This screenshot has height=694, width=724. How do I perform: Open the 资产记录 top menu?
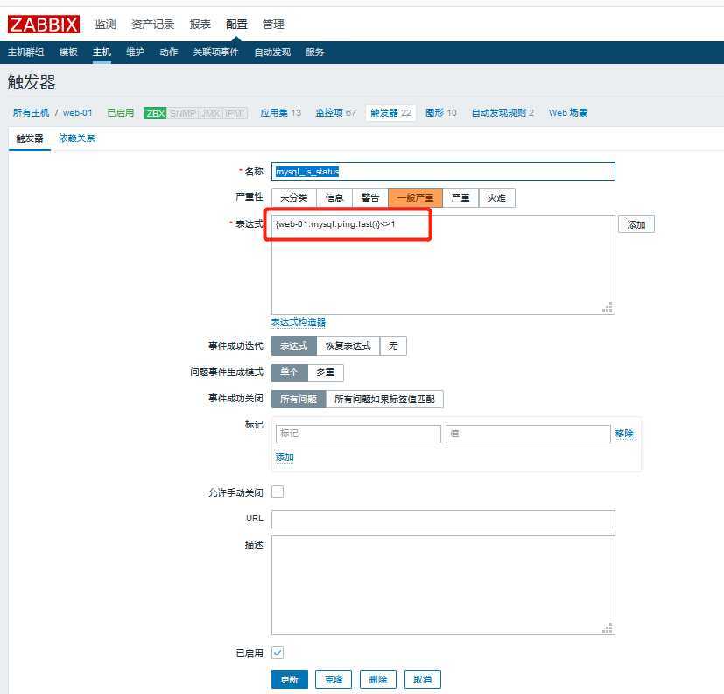[x=153, y=24]
